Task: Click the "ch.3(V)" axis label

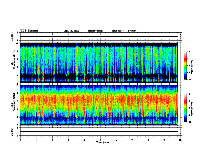Action: [x=12, y=132]
